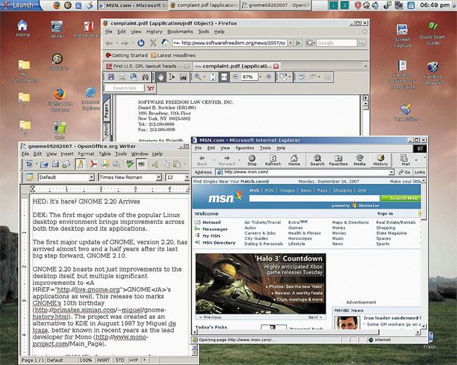Click Search Web button on MSN

point(401,198)
